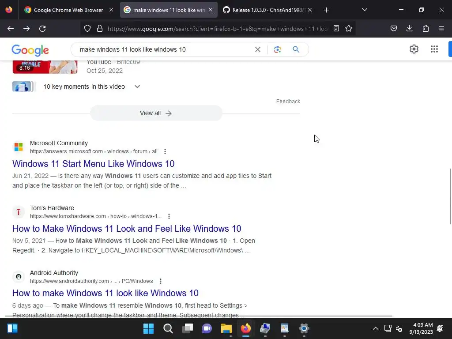This screenshot has height=339, width=452.
Task: Clear the Google search box text
Action: click(258, 49)
